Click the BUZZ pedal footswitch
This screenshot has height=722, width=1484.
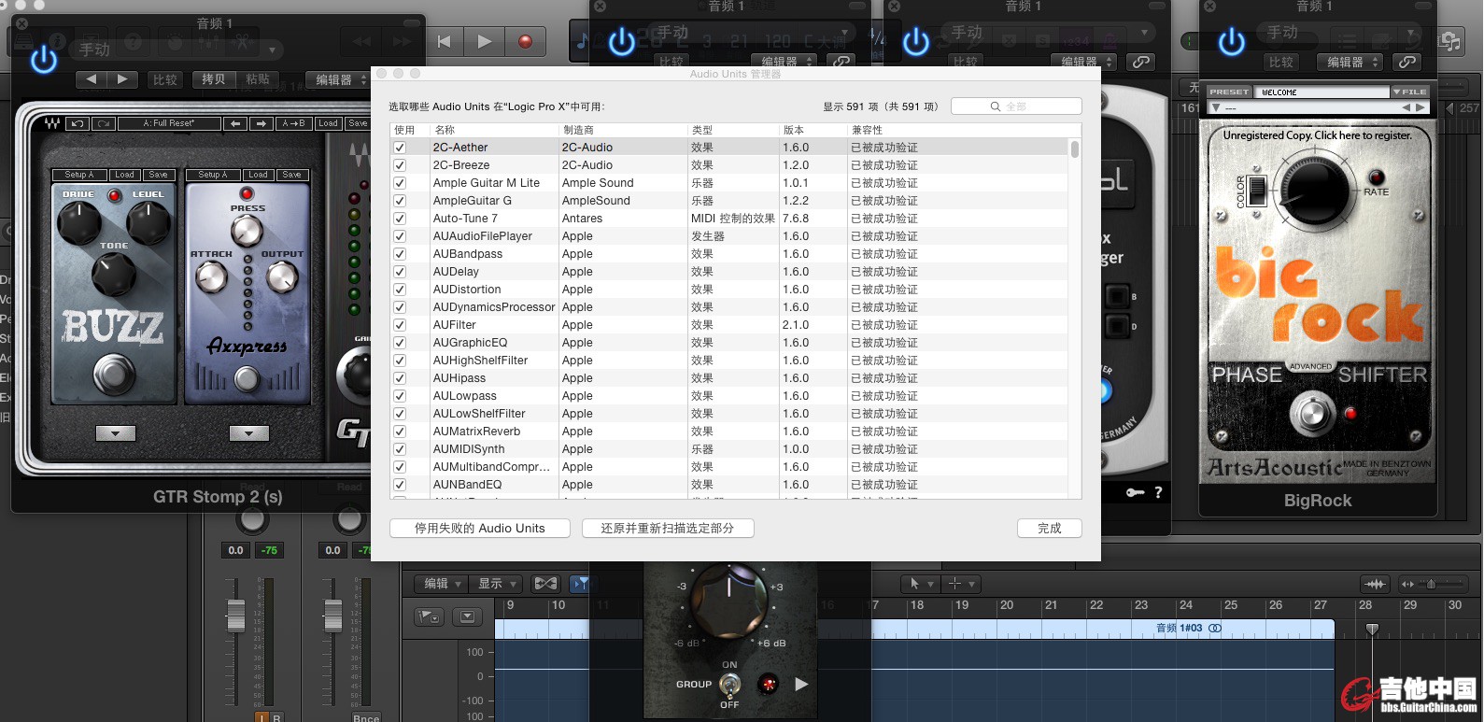pos(113,375)
